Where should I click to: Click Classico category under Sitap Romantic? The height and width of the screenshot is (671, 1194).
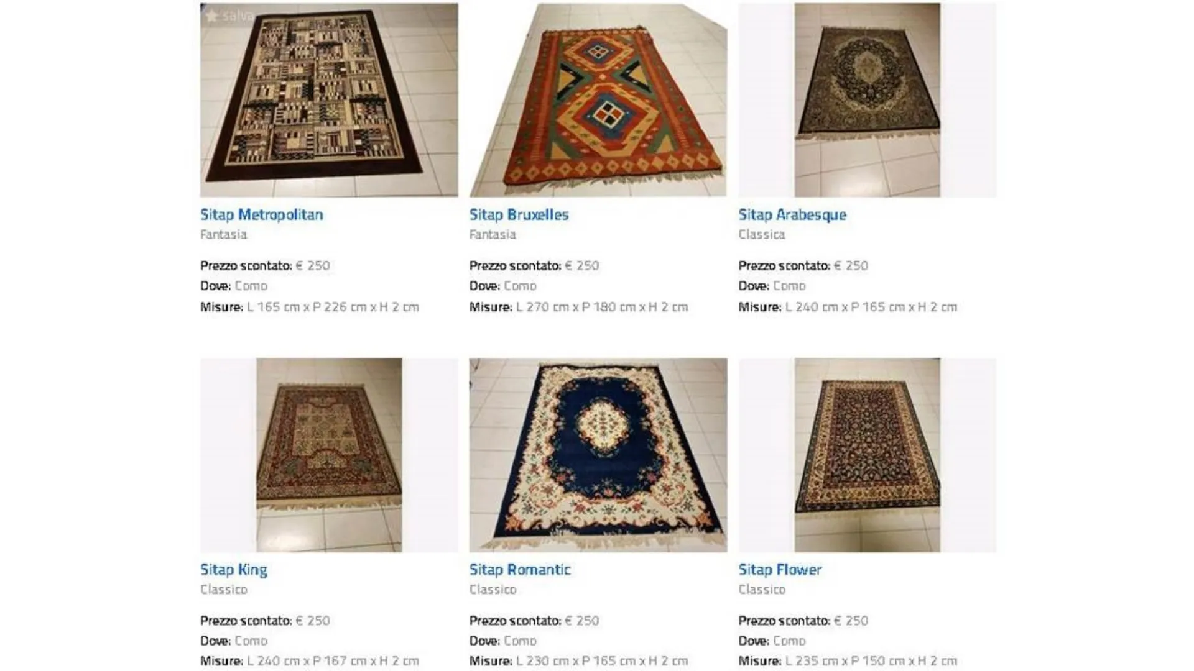coord(493,589)
